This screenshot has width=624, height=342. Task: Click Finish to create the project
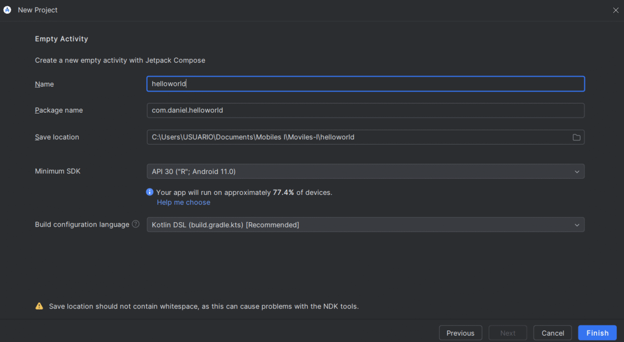click(x=597, y=333)
